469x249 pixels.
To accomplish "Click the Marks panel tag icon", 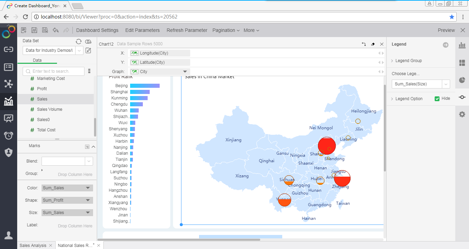I will pos(87,147).
